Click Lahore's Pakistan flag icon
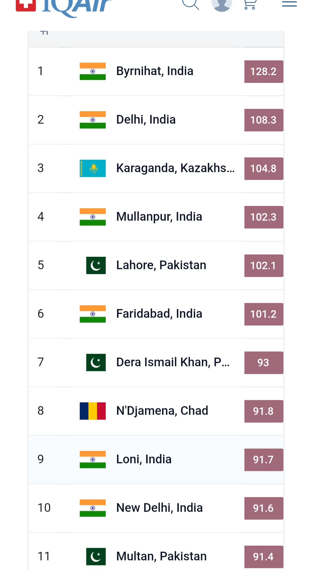The height and width of the screenshot is (570, 312). pyautogui.click(x=96, y=265)
